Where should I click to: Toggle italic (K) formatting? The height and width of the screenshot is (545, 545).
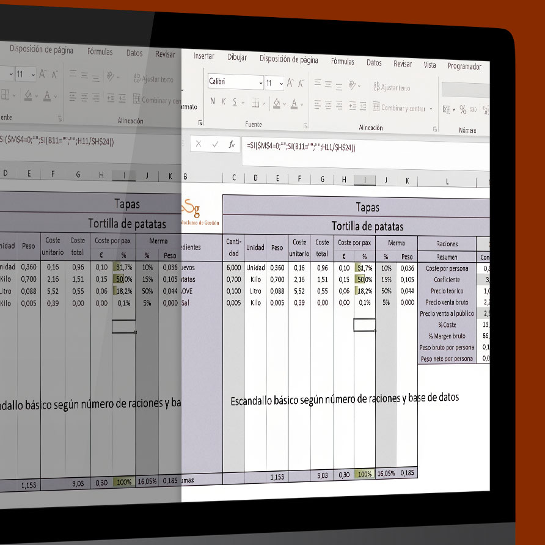pos(224,101)
